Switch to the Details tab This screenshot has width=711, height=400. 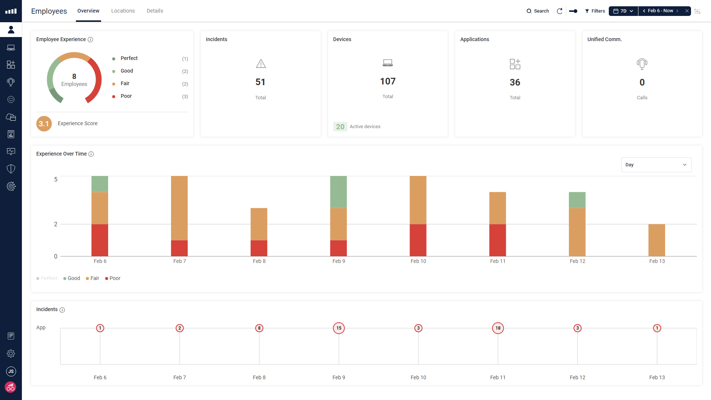[155, 11]
